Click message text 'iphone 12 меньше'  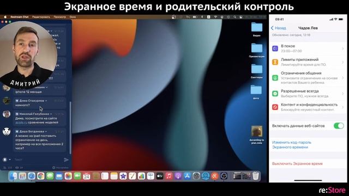28,92
